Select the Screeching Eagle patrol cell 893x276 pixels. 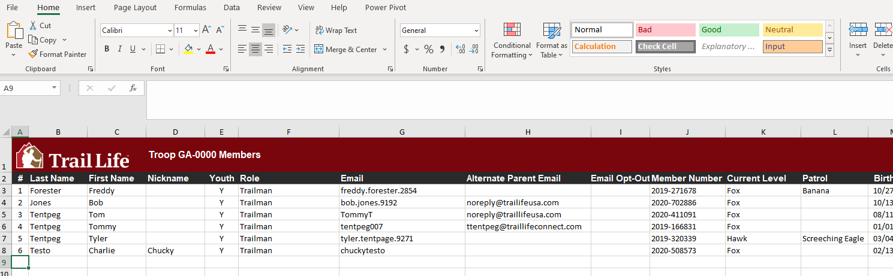pos(834,238)
